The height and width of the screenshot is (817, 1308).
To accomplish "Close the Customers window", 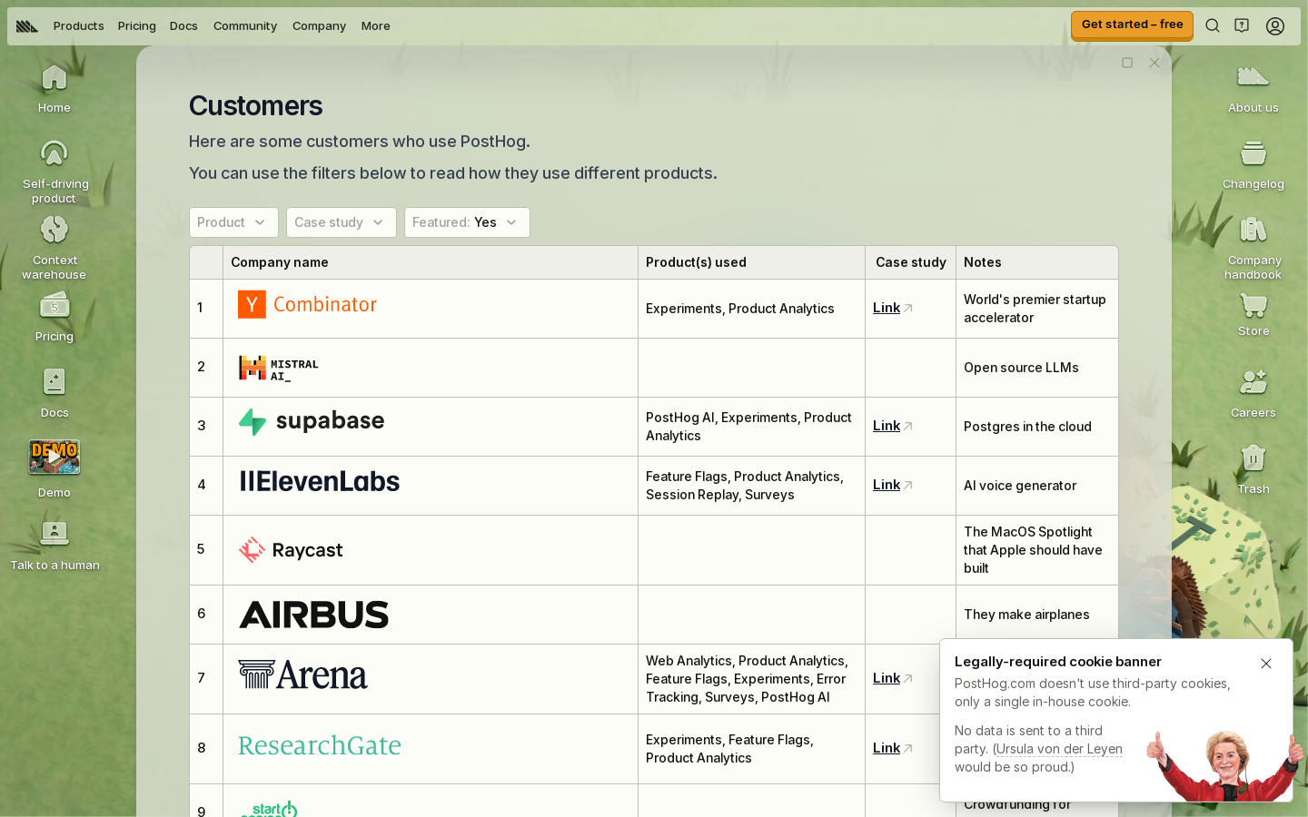I will 1154,63.
